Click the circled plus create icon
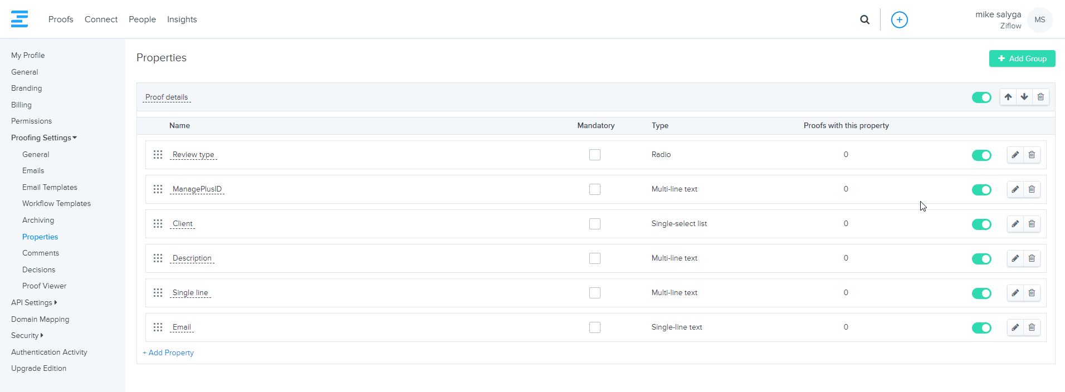The image size is (1065, 392). 899,19
